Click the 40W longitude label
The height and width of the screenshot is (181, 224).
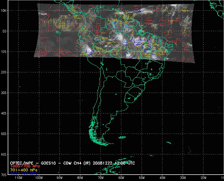pos(162,178)
